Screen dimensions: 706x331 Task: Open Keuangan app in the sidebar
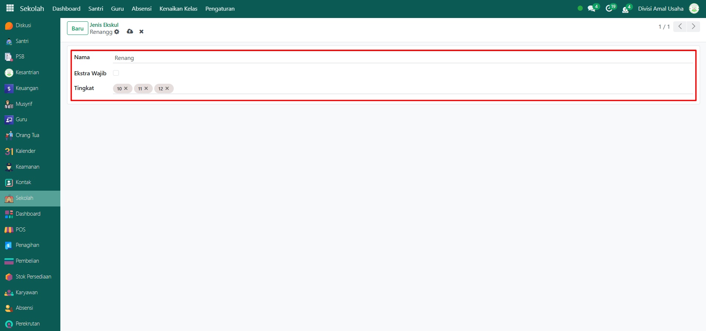click(27, 88)
